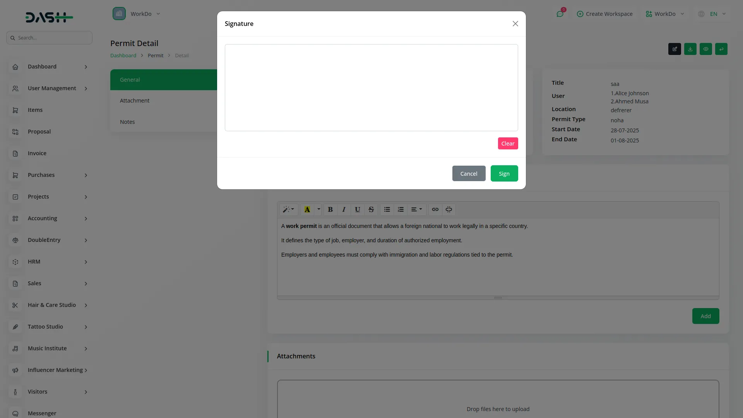Image resolution: width=743 pixels, height=418 pixels.
Task: Switch to the Attachment tab
Action: pyautogui.click(x=134, y=101)
